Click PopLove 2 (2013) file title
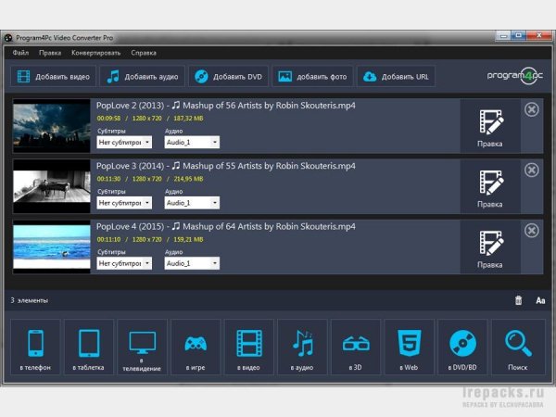556x417 pixels. [x=226, y=106]
